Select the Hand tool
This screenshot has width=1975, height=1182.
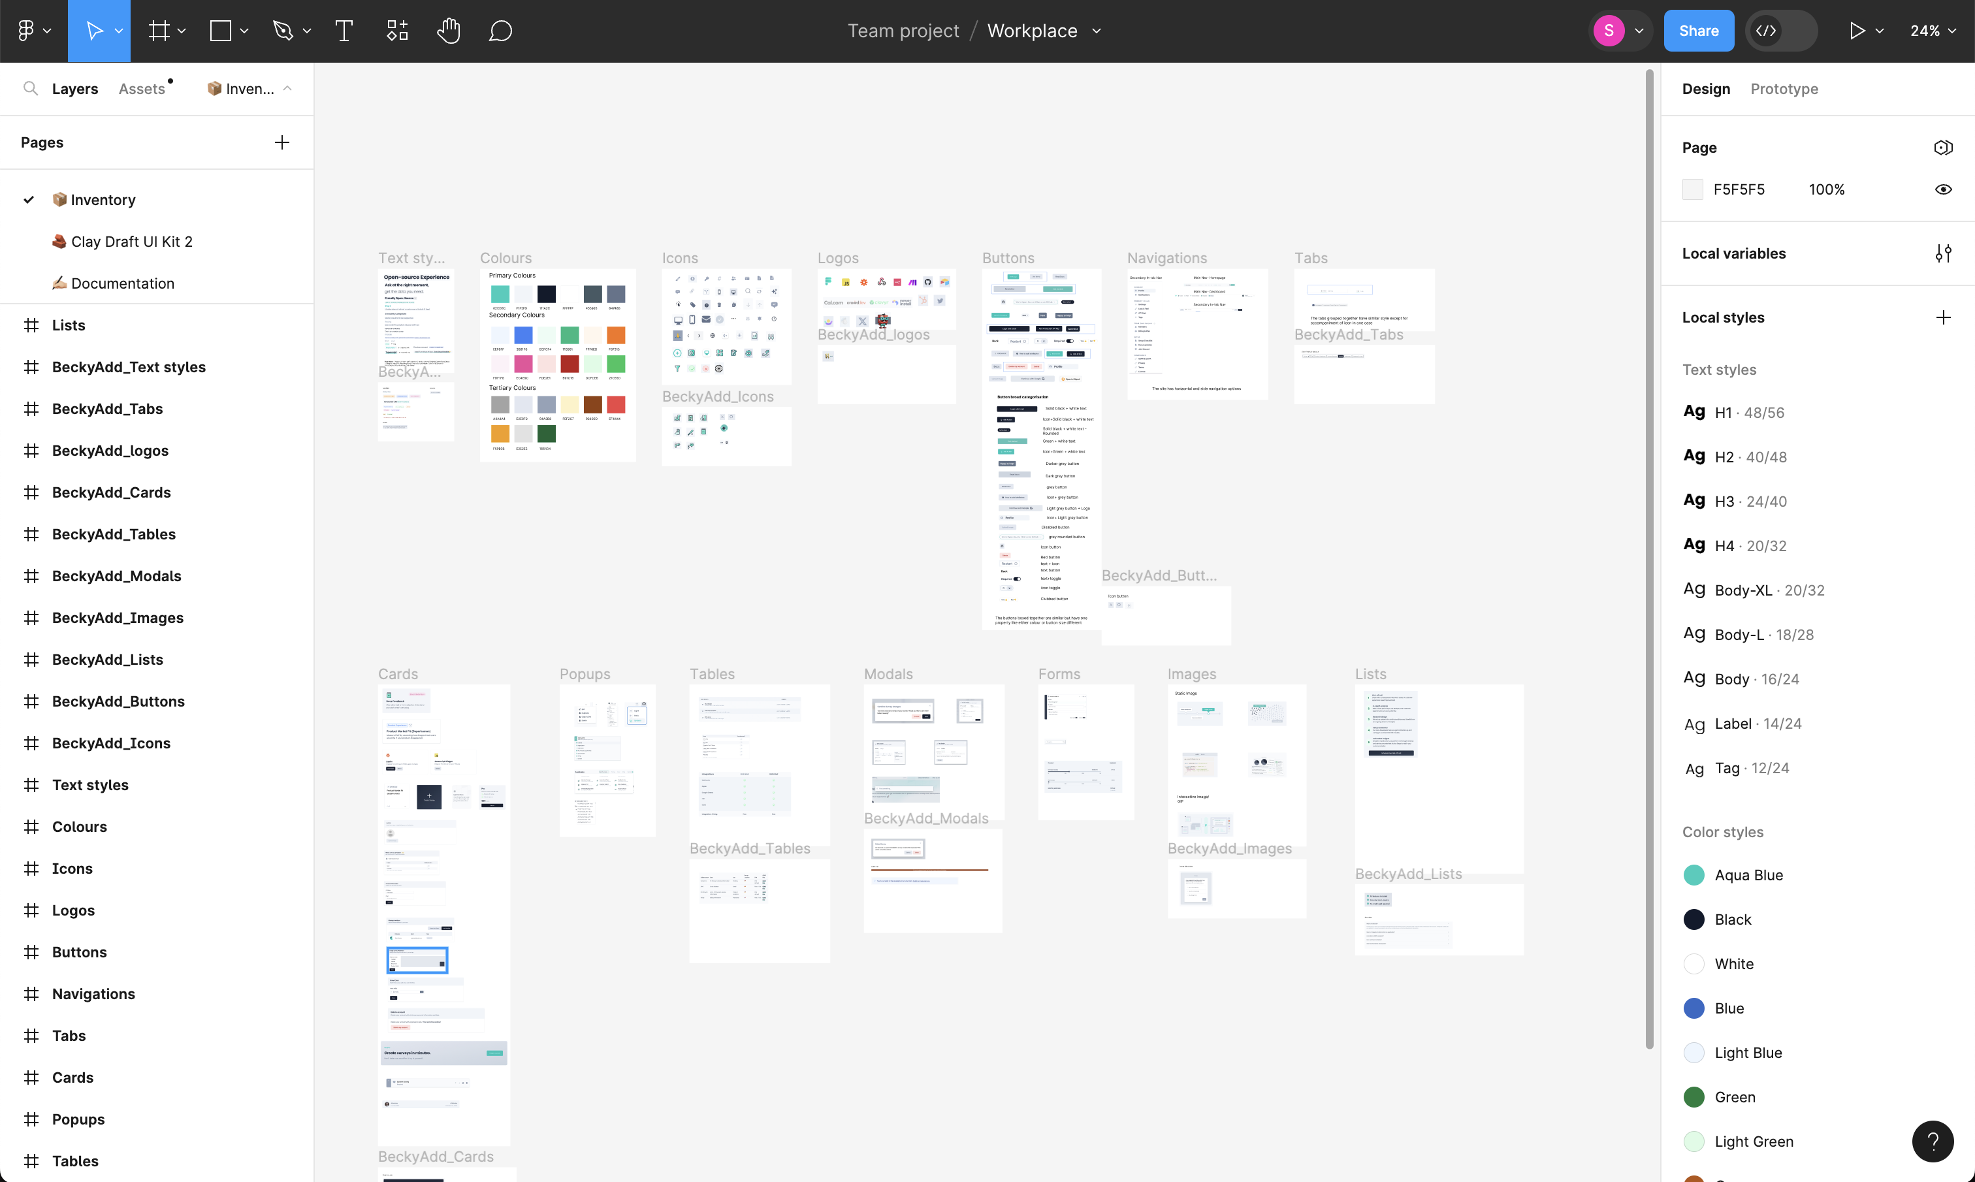(x=449, y=30)
